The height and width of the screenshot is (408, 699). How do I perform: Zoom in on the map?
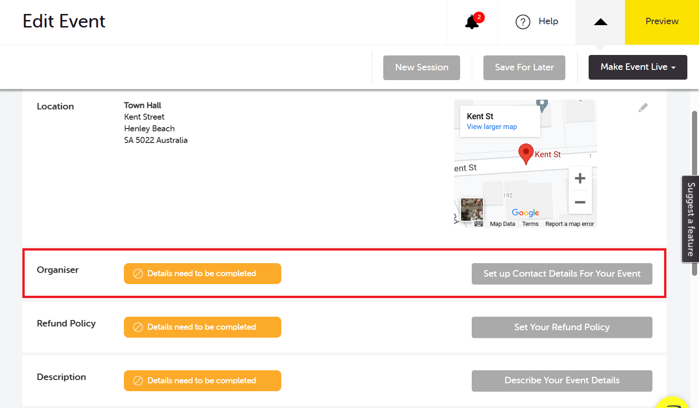pos(580,178)
